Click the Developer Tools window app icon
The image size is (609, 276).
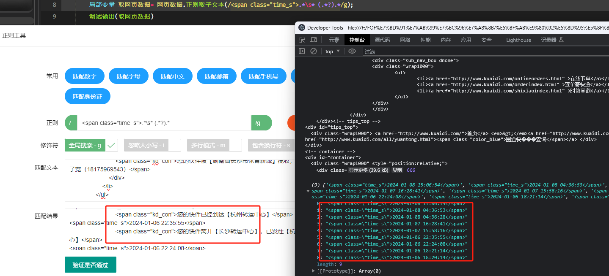coord(302,28)
